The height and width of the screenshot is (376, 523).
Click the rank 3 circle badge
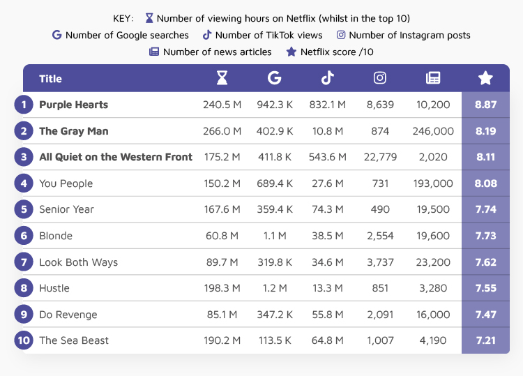tap(24, 157)
